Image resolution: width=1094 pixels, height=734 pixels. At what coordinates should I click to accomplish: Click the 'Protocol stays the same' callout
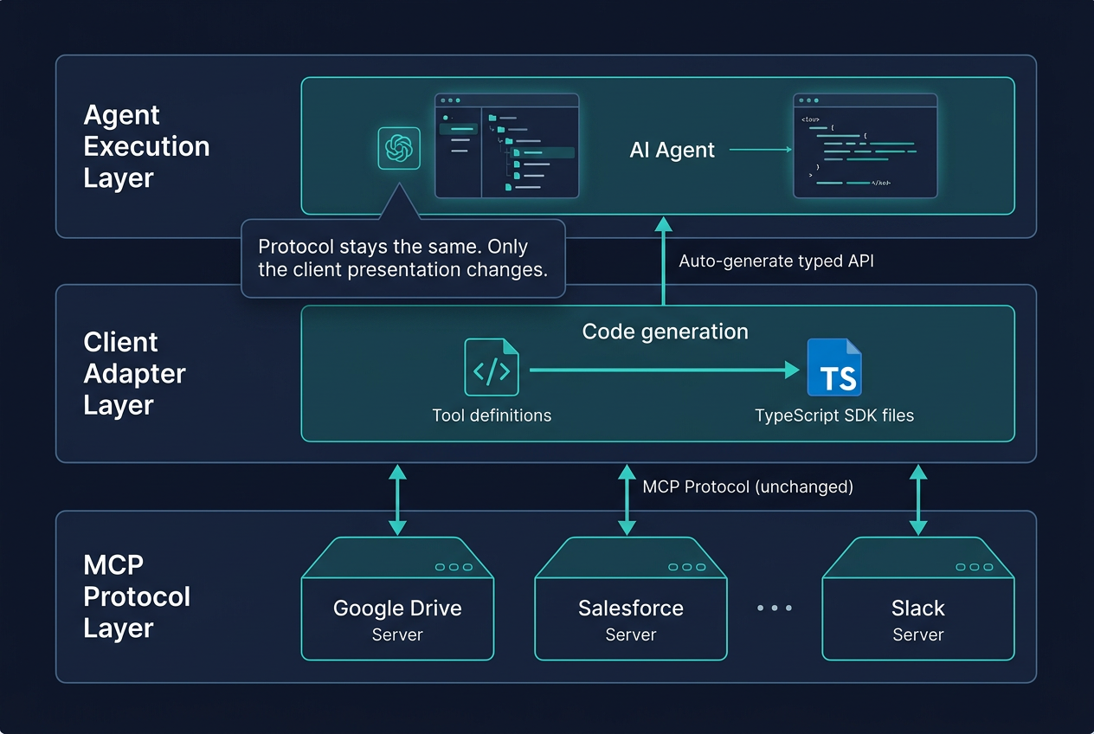point(402,258)
